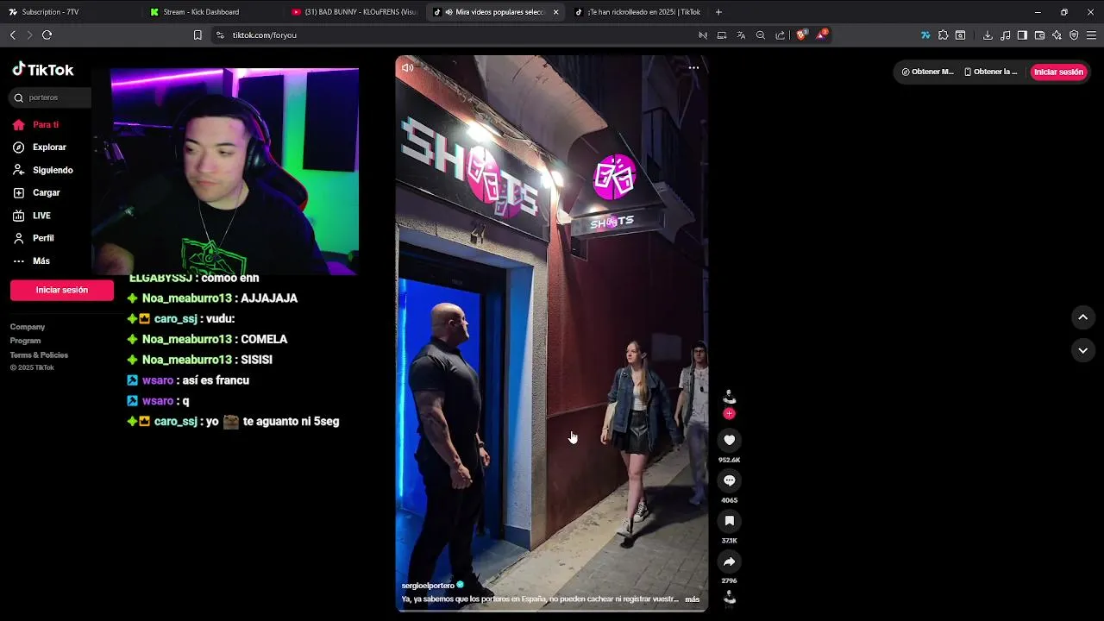
Task: Open the media control music note icon
Action: click(x=1006, y=35)
